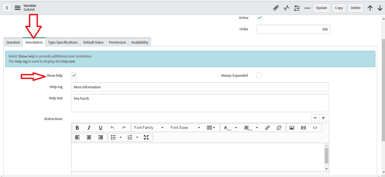Open personalize form settings icon
This screenshot has height=177, width=385.
pyautogui.click(x=297, y=8)
